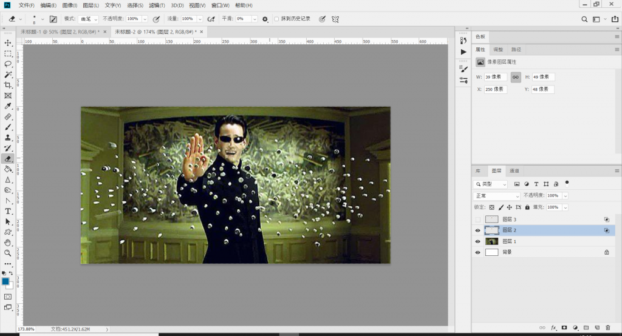Open the layer filter type dropdown

(x=490, y=184)
